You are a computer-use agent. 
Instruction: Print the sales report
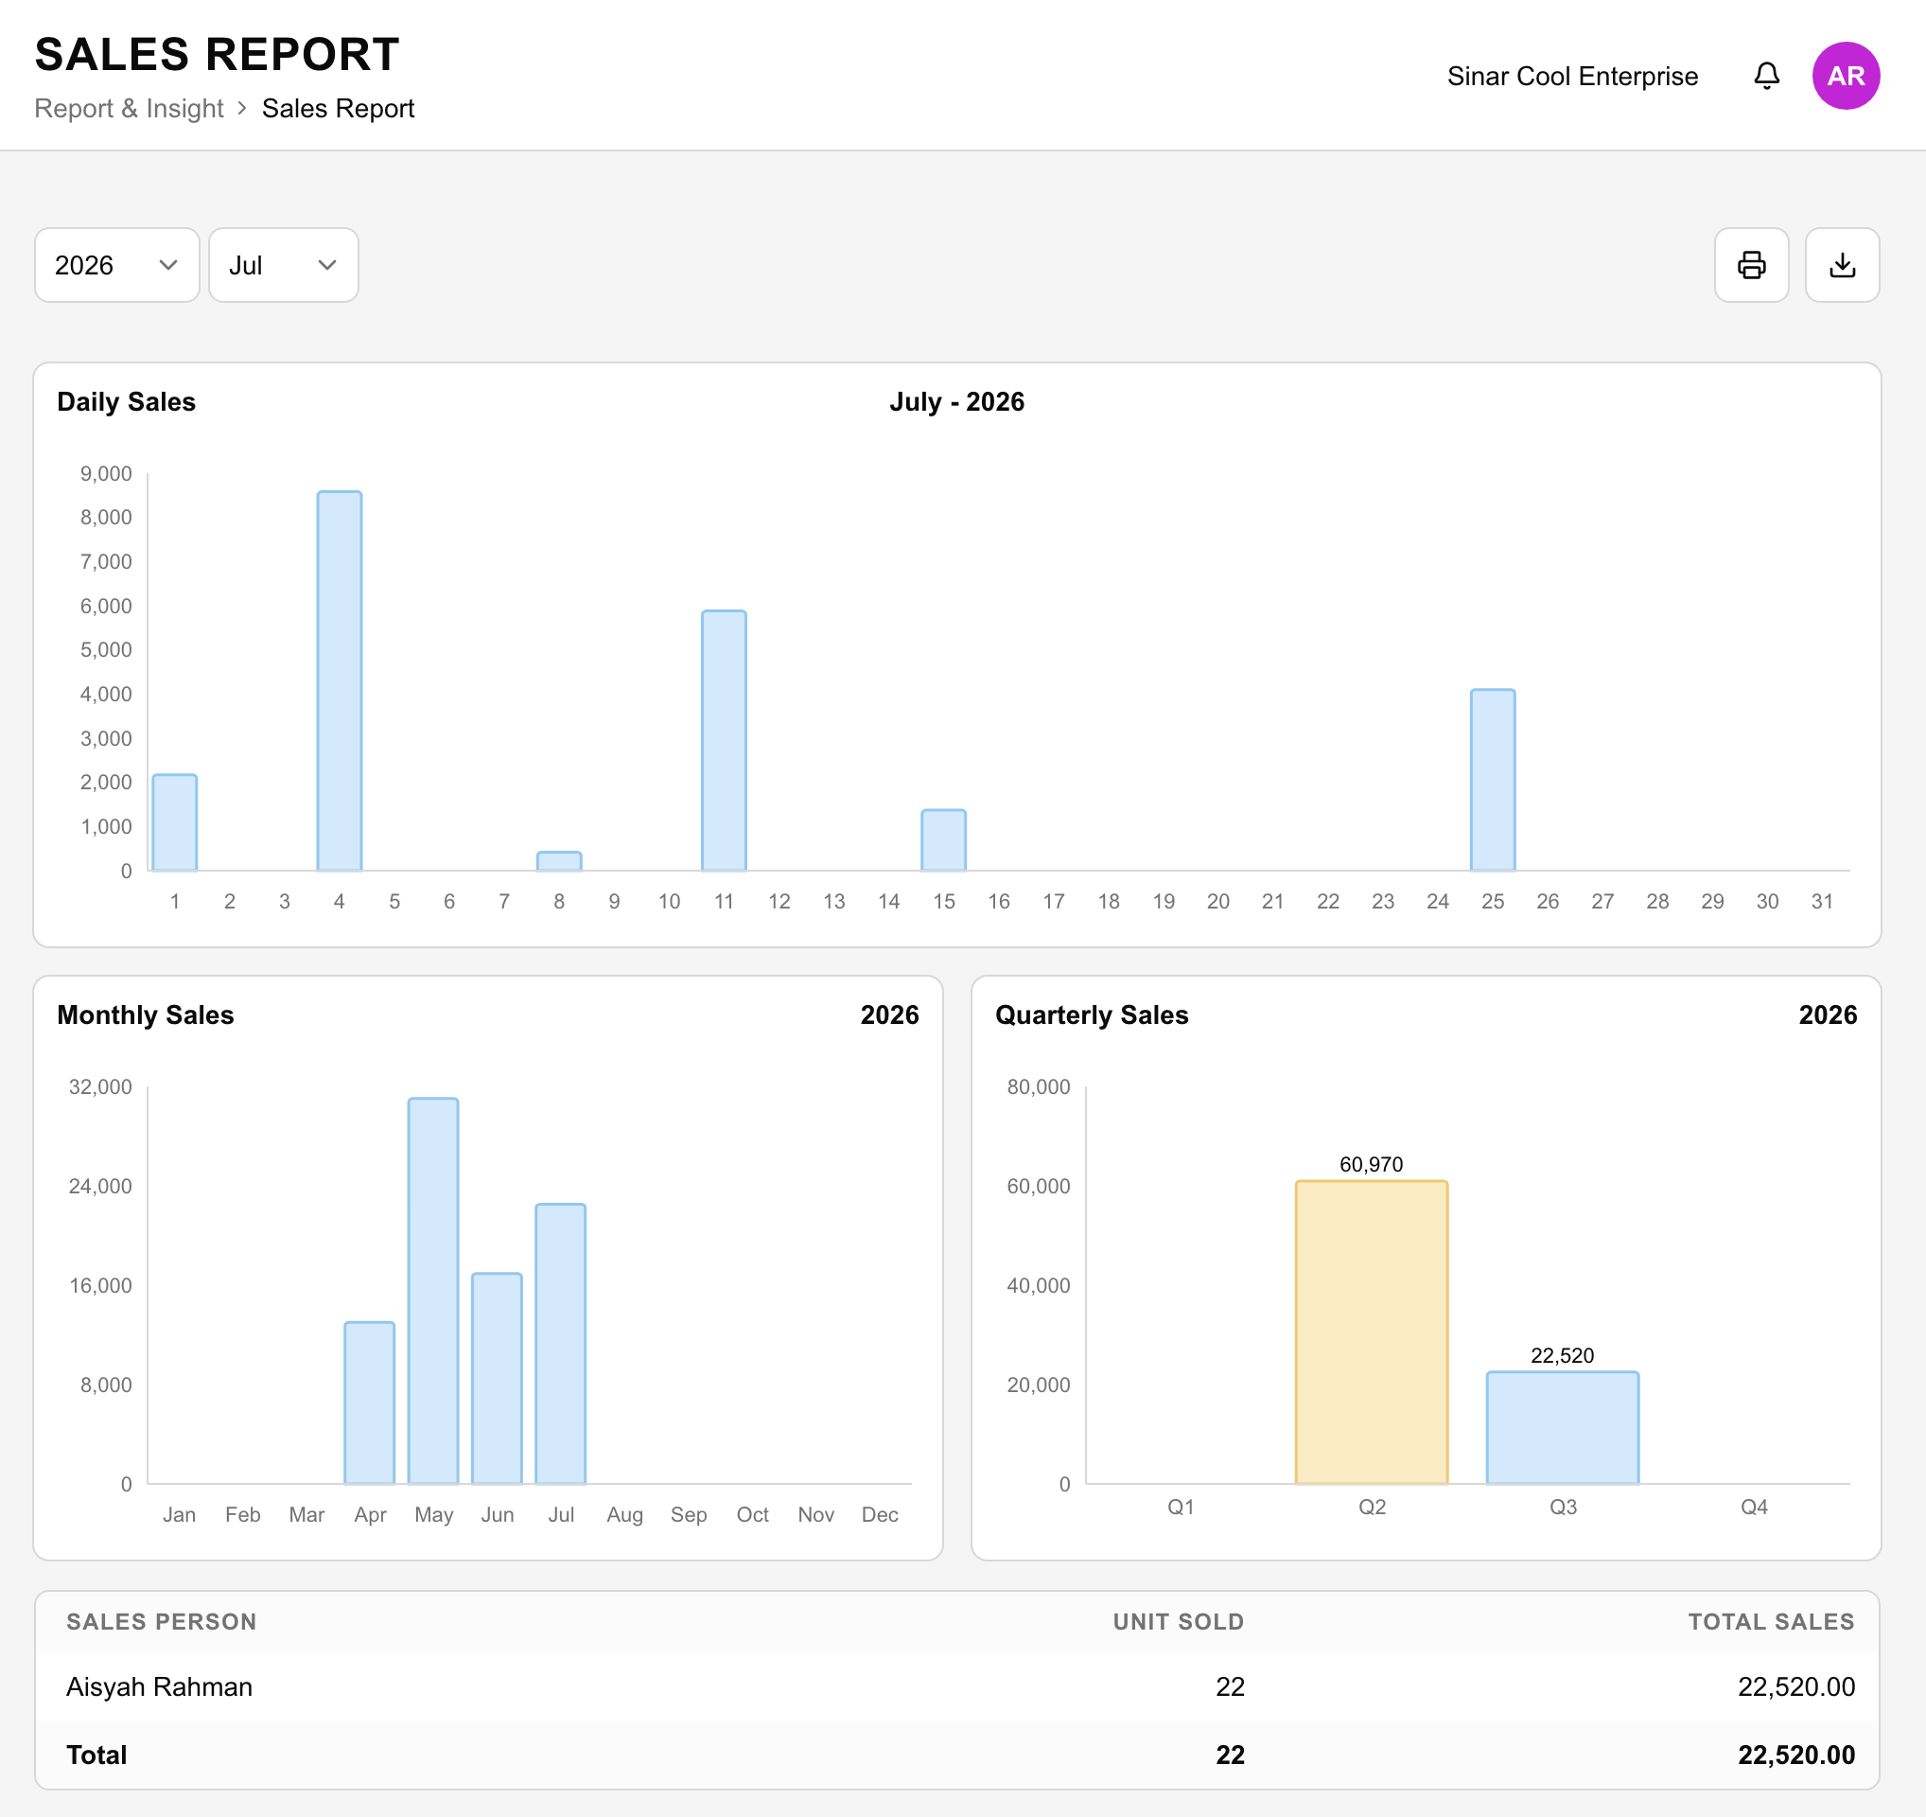[x=1751, y=265]
